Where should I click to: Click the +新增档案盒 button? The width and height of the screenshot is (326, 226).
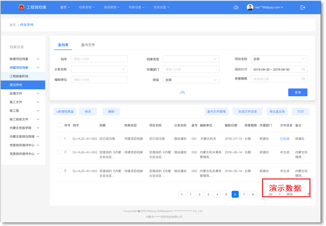click(x=65, y=111)
